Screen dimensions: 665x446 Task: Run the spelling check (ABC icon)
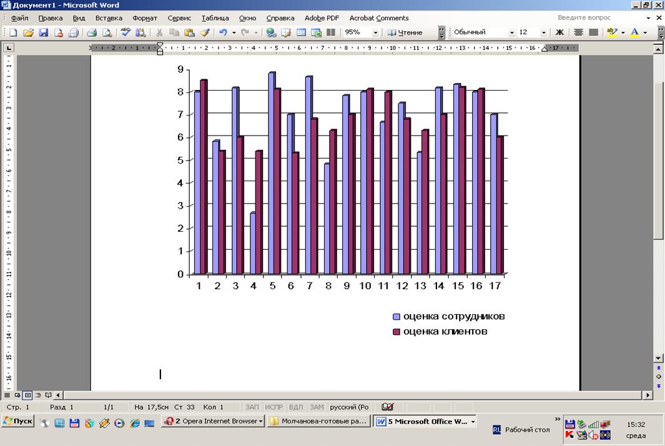coord(126,32)
